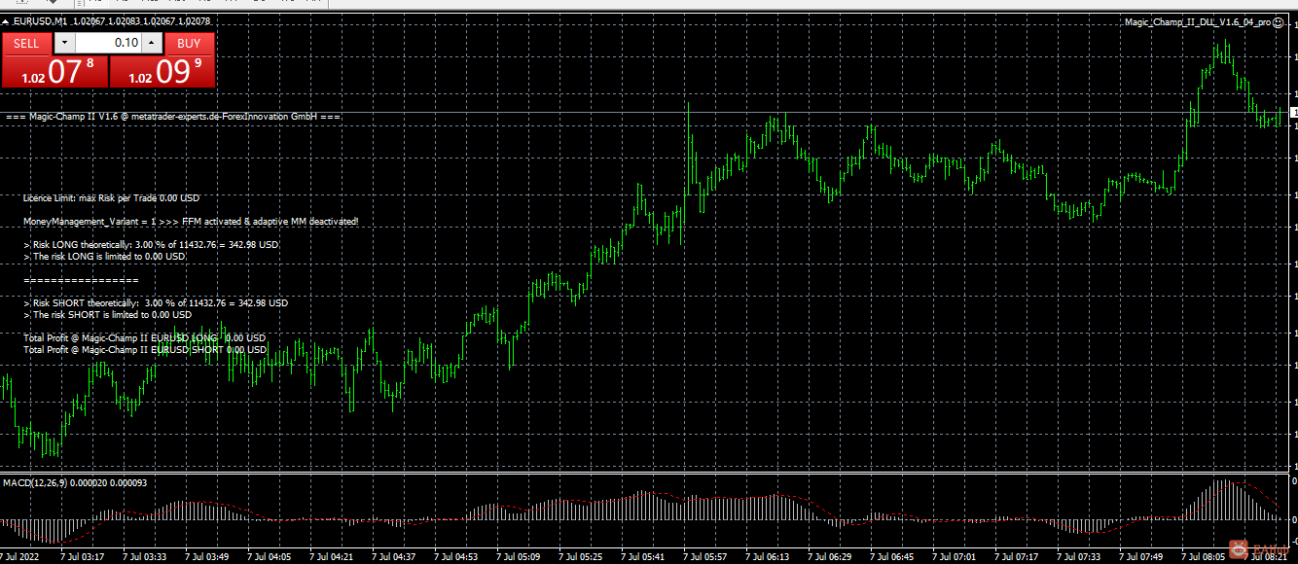
Task: Click 'The risk LONG is limited' line
Action: point(104,257)
